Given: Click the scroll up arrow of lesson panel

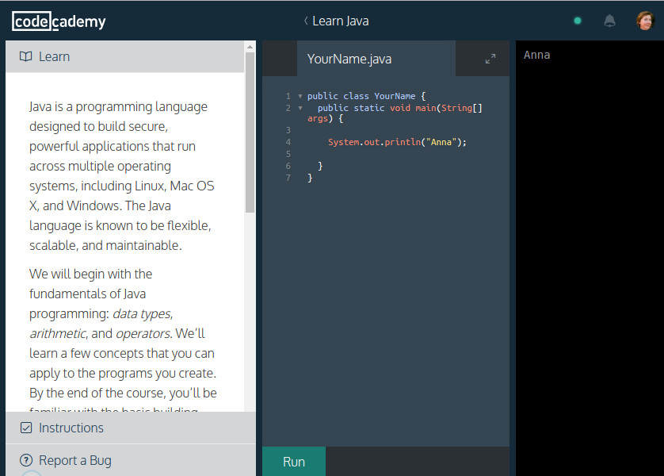Looking at the screenshot, I should (250, 47).
